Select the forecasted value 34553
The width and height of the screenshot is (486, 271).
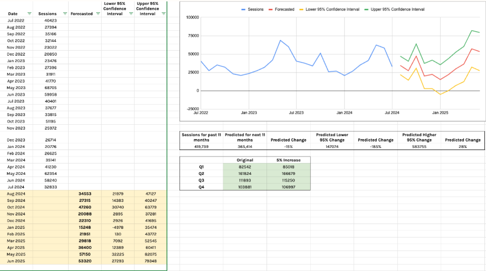tap(85, 194)
